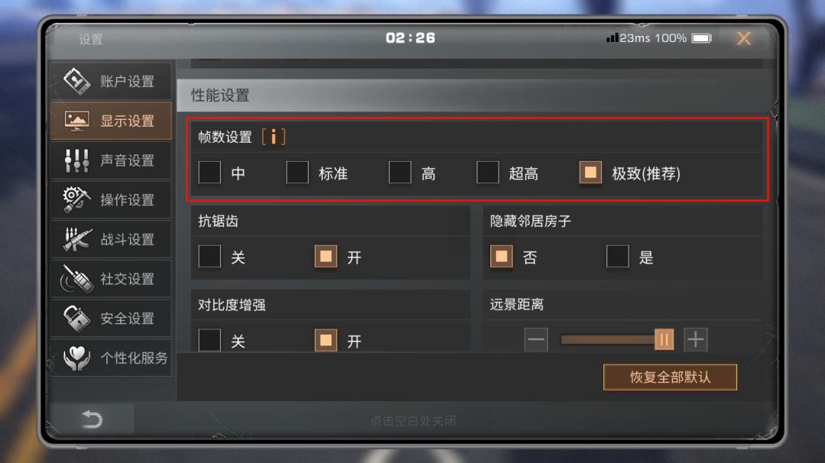Click the back arrow icon
825x463 pixels.
92,419
